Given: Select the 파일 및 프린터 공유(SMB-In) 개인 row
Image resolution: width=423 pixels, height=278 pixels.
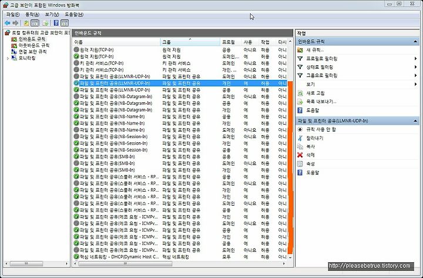Looking at the screenshot, I should pos(180,170).
